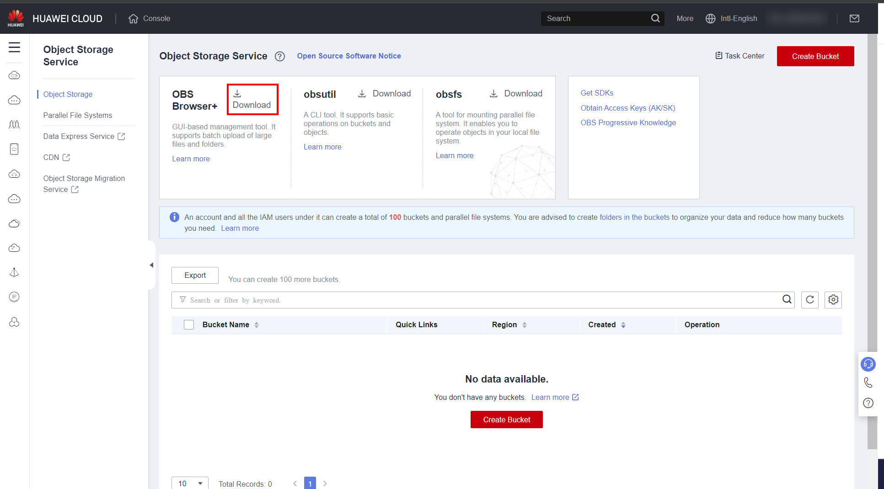
Task: Click the hamburger menu icon in the sidebar
Action: (x=14, y=47)
